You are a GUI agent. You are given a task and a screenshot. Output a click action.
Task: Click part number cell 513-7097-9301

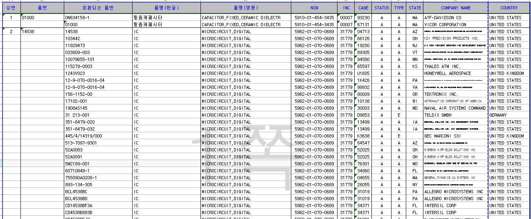(x=98, y=143)
